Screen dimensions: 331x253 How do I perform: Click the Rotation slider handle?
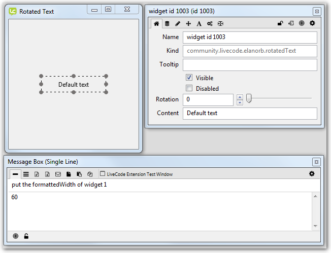click(249, 99)
